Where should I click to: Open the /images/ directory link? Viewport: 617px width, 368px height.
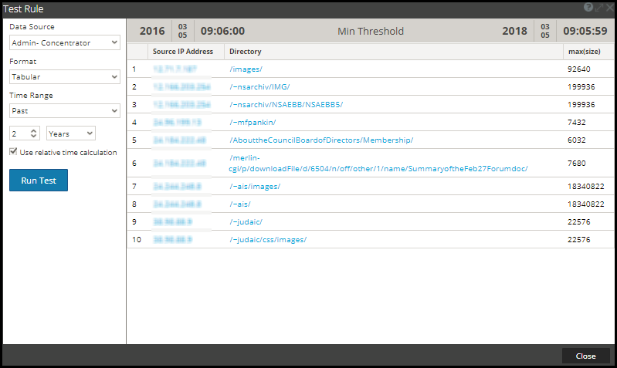pos(246,69)
